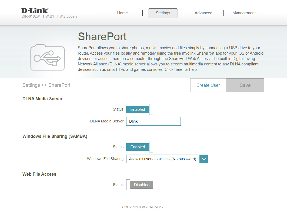Click the SharePort page heading

[x=102, y=37]
